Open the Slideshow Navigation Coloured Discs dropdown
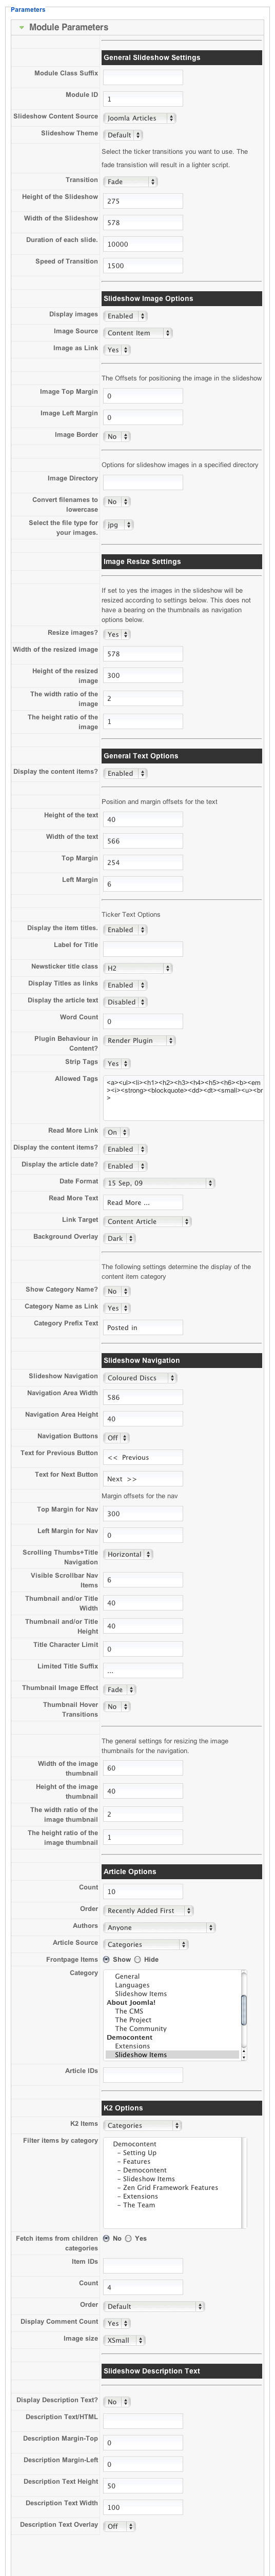This screenshot has height=2576, width=275. point(140,1378)
